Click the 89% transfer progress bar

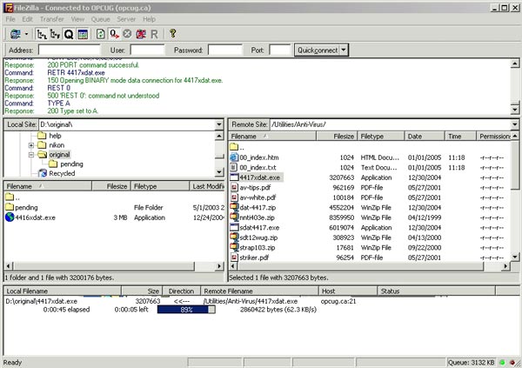pos(184,309)
